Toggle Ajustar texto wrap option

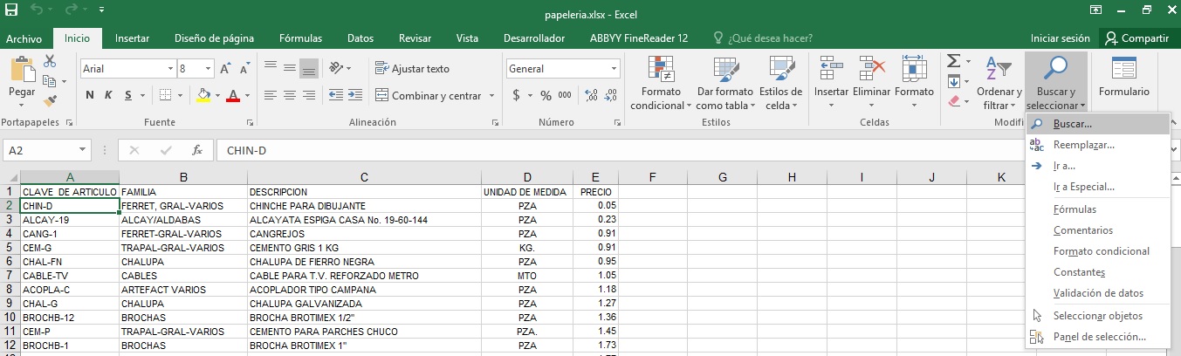click(x=412, y=69)
